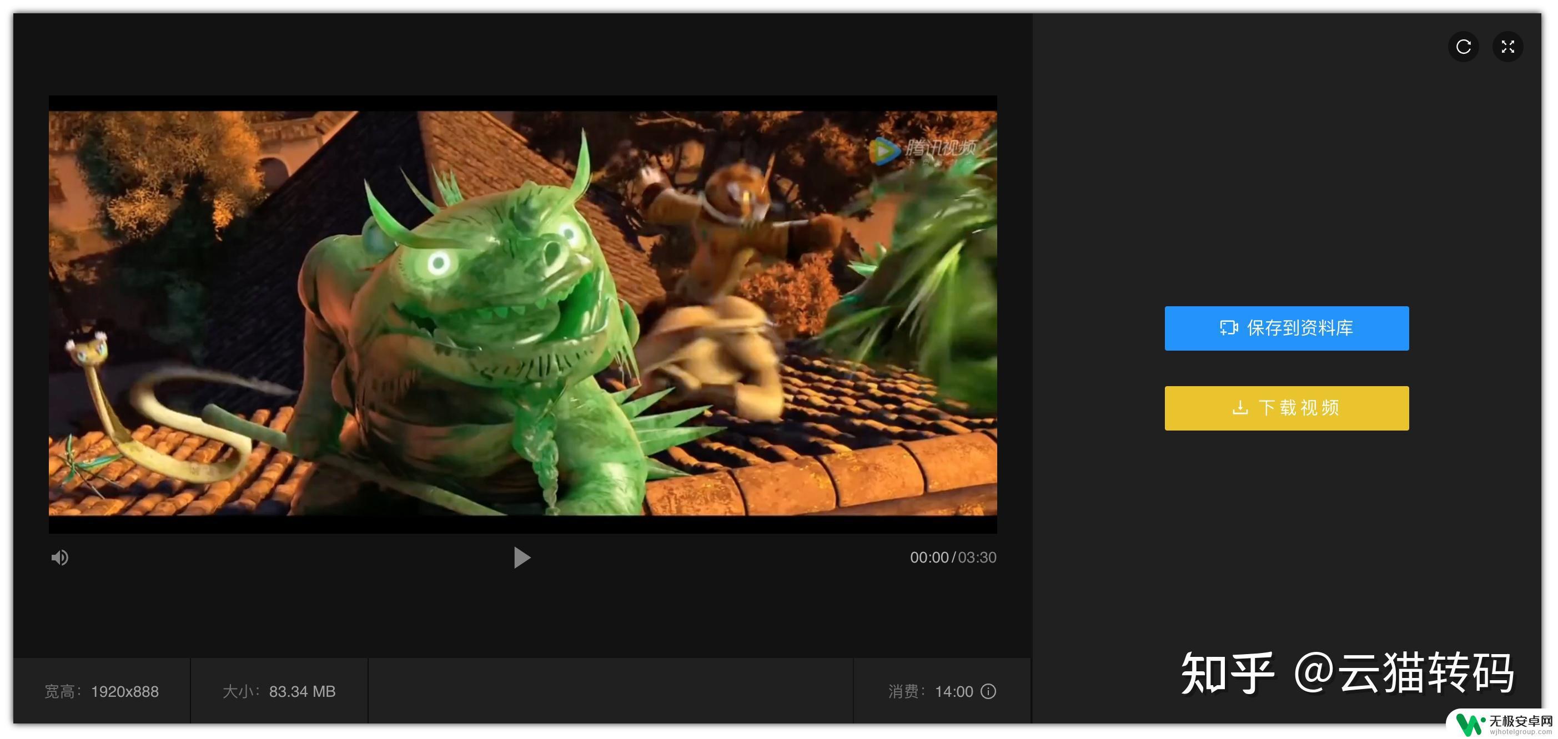Mute the video using the speaker icon
Viewport: 1558px width, 739px height.
59,557
